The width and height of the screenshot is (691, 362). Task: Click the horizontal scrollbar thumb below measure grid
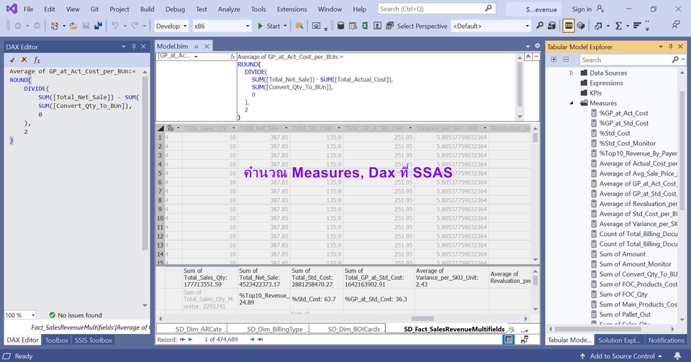coord(423,318)
